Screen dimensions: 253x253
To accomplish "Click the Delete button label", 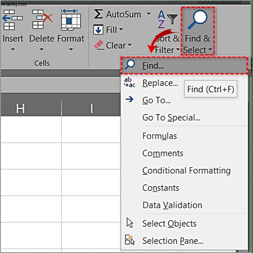I will click(x=42, y=39).
